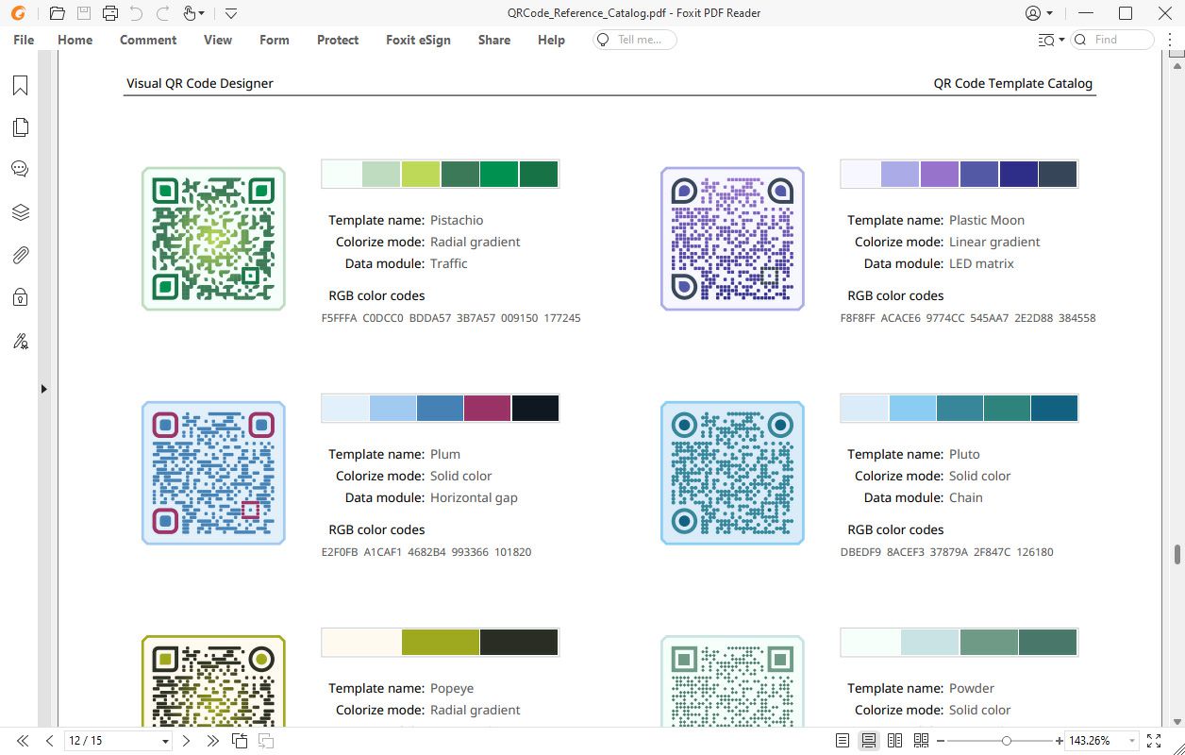Click the Save icon in the title bar

point(83,13)
